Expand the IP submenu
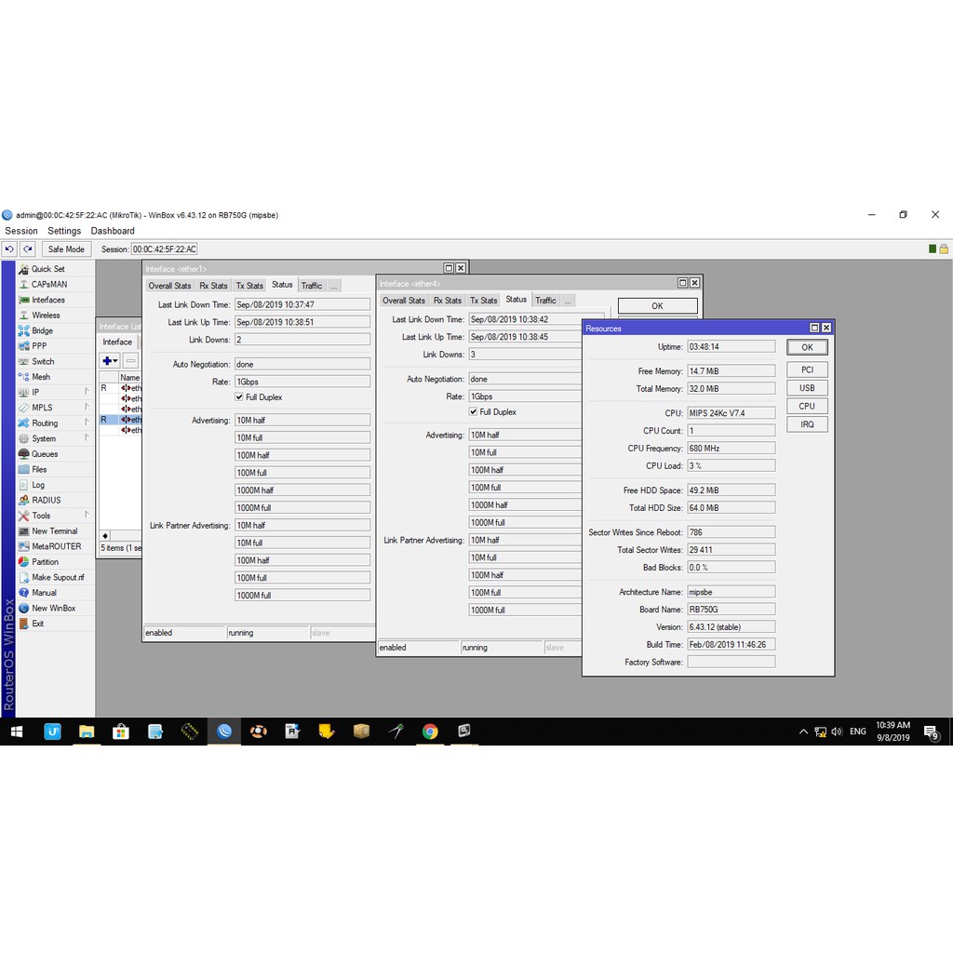Viewport: 953px width, 953px height. coord(35,393)
